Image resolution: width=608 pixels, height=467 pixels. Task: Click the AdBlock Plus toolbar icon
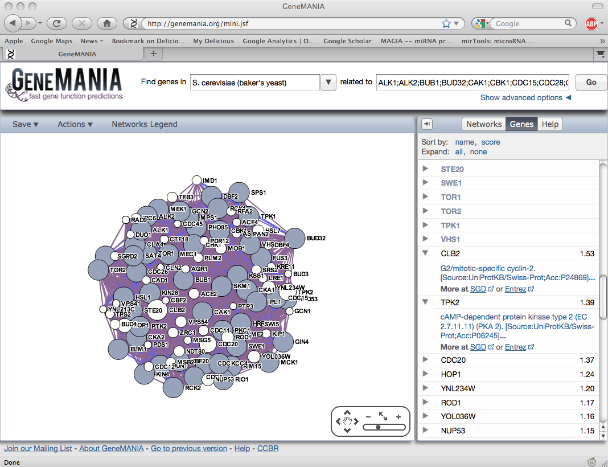(591, 23)
